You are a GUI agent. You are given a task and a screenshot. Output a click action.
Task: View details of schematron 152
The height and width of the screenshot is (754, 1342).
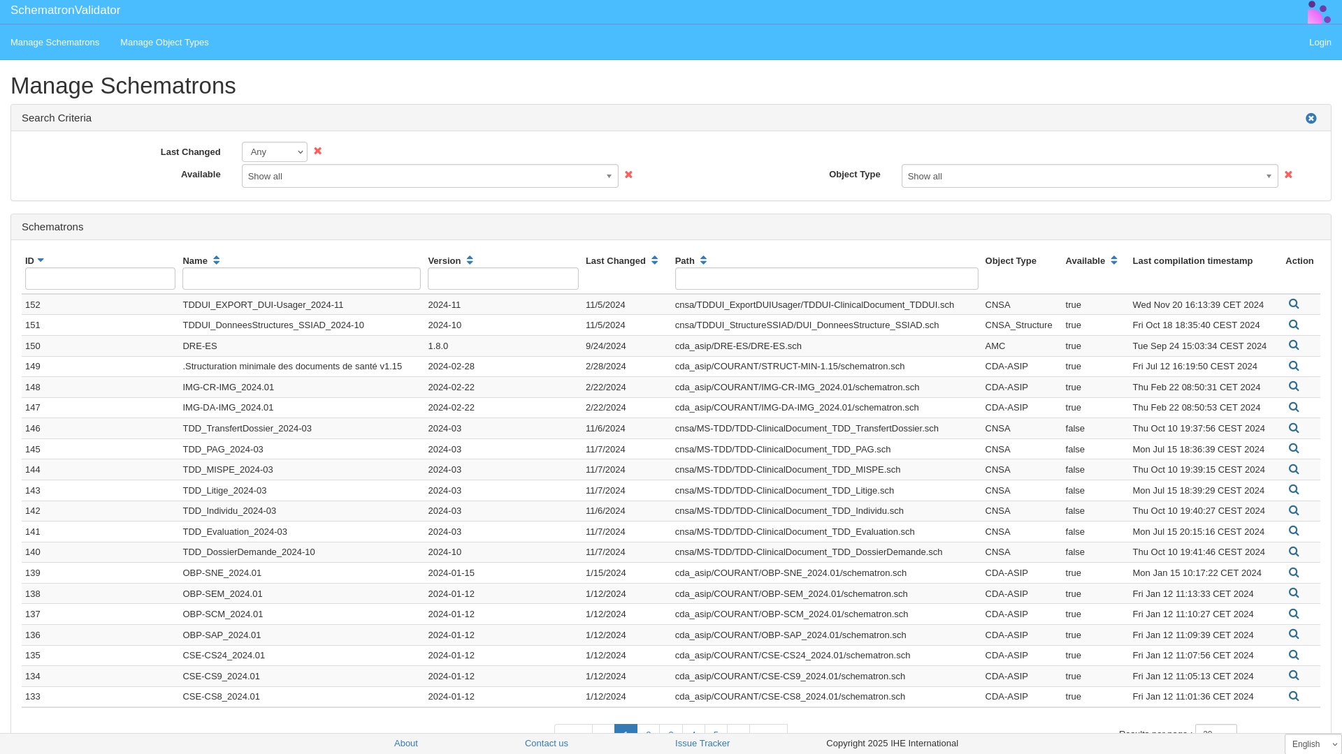tap(1294, 304)
